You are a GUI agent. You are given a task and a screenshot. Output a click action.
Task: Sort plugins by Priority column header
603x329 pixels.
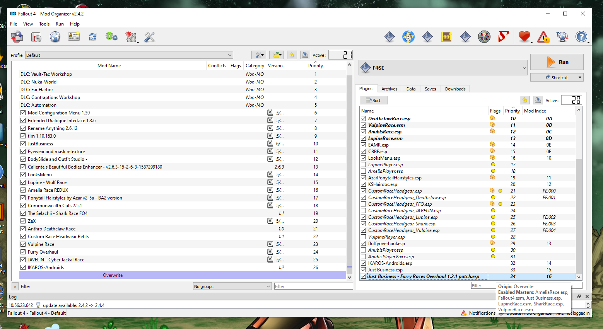pos(512,111)
